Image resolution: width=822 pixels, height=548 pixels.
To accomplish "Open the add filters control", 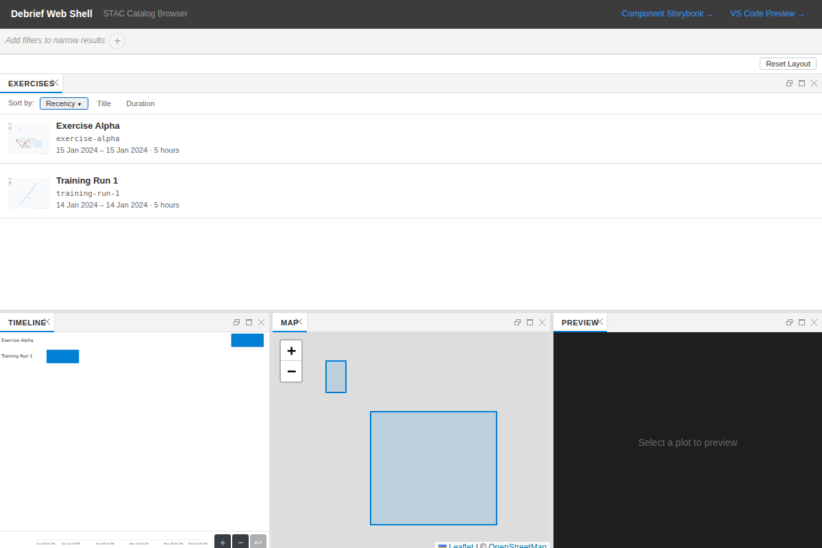I will point(117,40).
